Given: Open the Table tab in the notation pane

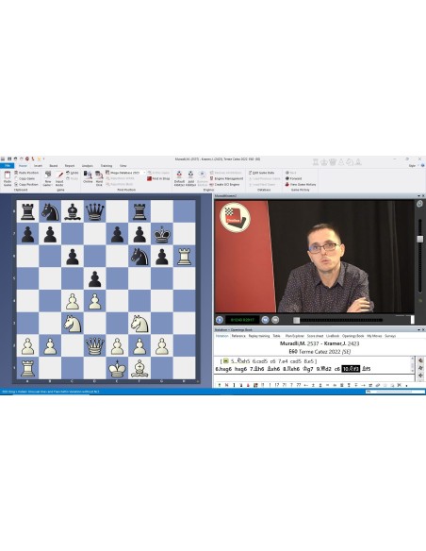Looking at the screenshot, I should point(276,336).
